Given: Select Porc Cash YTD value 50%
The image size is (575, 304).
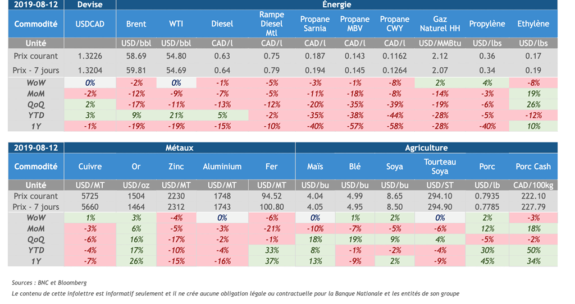Looking at the screenshot, I should click(x=533, y=250).
